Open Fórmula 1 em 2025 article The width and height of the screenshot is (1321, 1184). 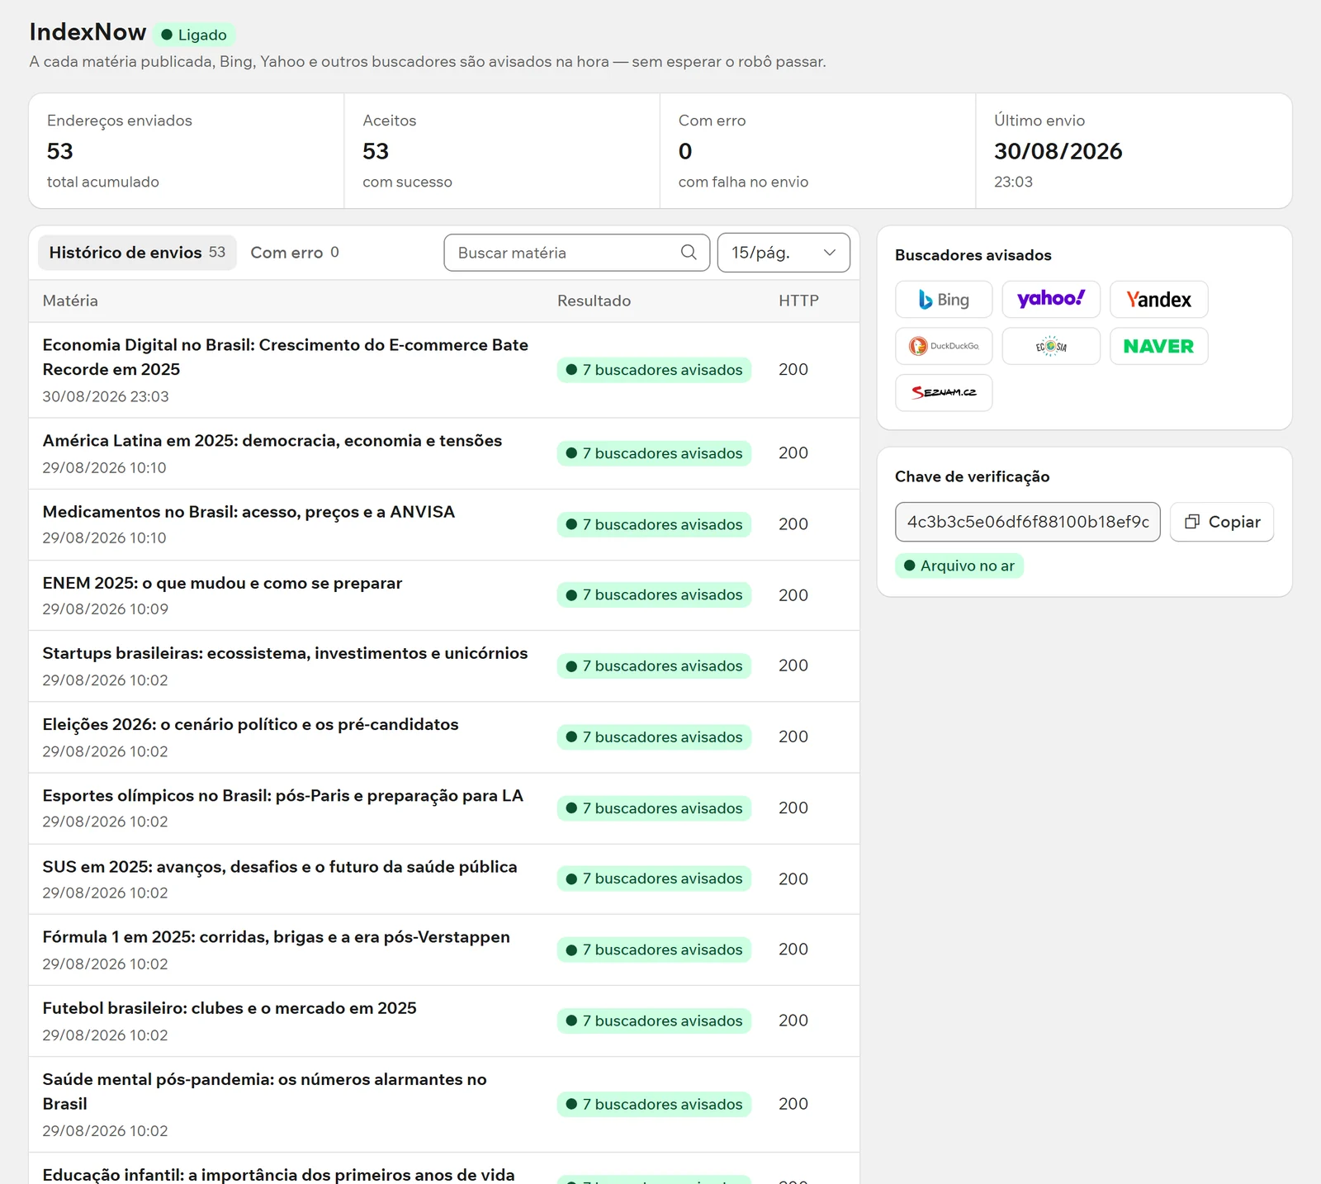click(277, 937)
